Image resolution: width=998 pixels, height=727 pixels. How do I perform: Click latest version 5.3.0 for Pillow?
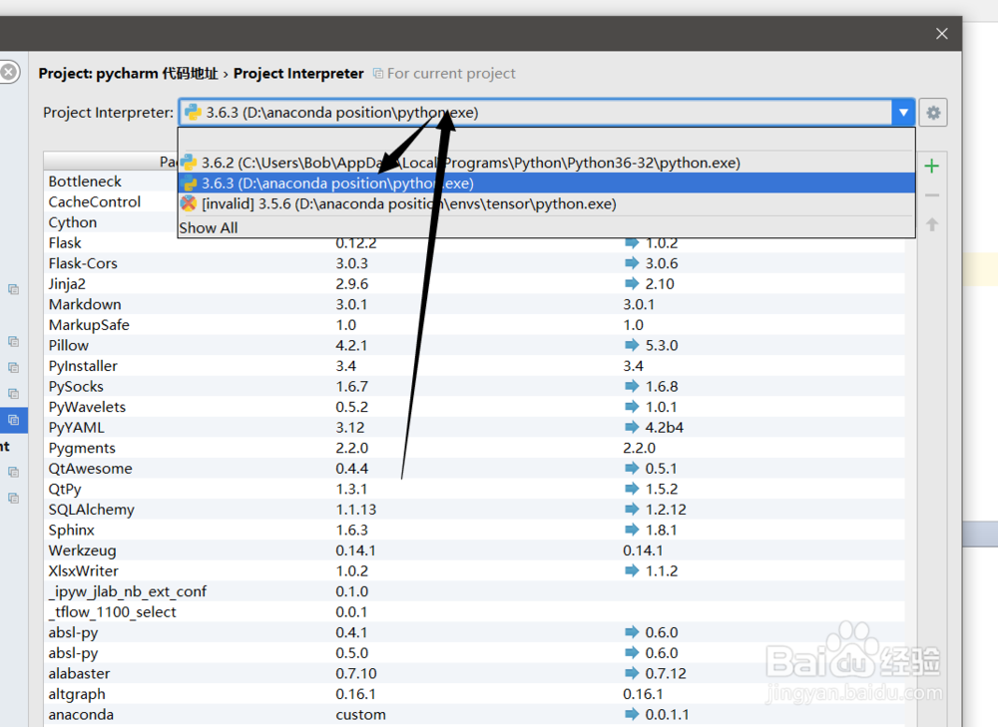(x=662, y=345)
